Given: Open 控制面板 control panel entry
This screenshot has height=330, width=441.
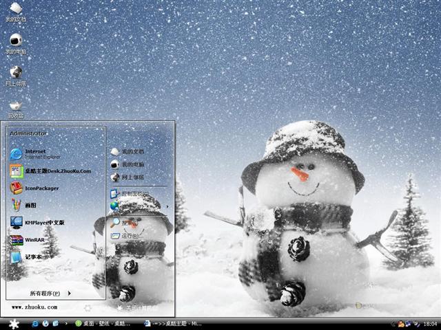Looking at the screenshot, I should pyautogui.click(x=130, y=194).
